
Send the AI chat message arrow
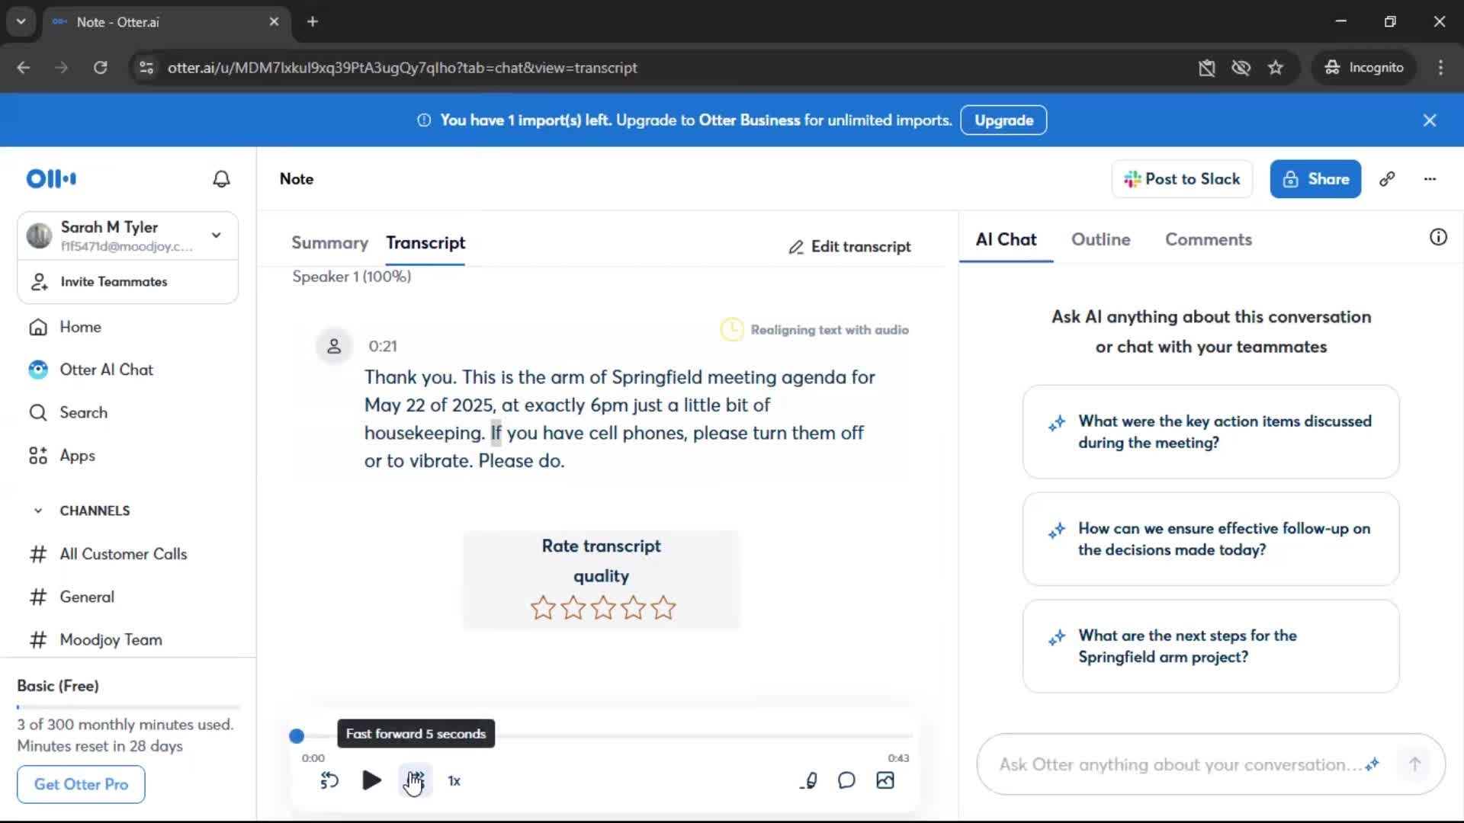pyautogui.click(x=1414, y=764)
